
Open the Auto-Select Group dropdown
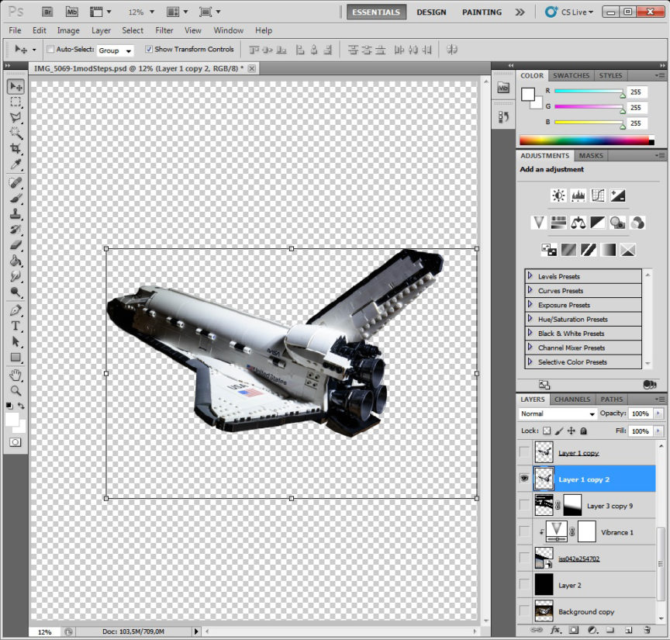click(x=116, y=50)
